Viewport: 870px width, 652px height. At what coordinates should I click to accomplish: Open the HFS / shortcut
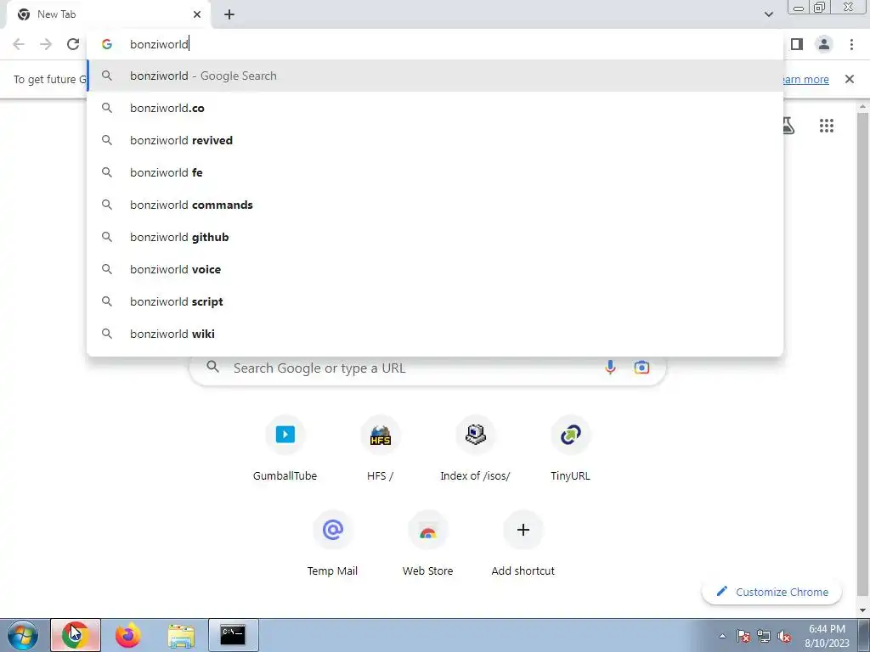tap(380, 449)
